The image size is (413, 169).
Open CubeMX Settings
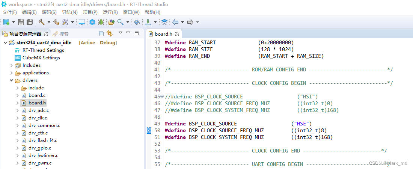pyautogui.click(x=41, y=58)
